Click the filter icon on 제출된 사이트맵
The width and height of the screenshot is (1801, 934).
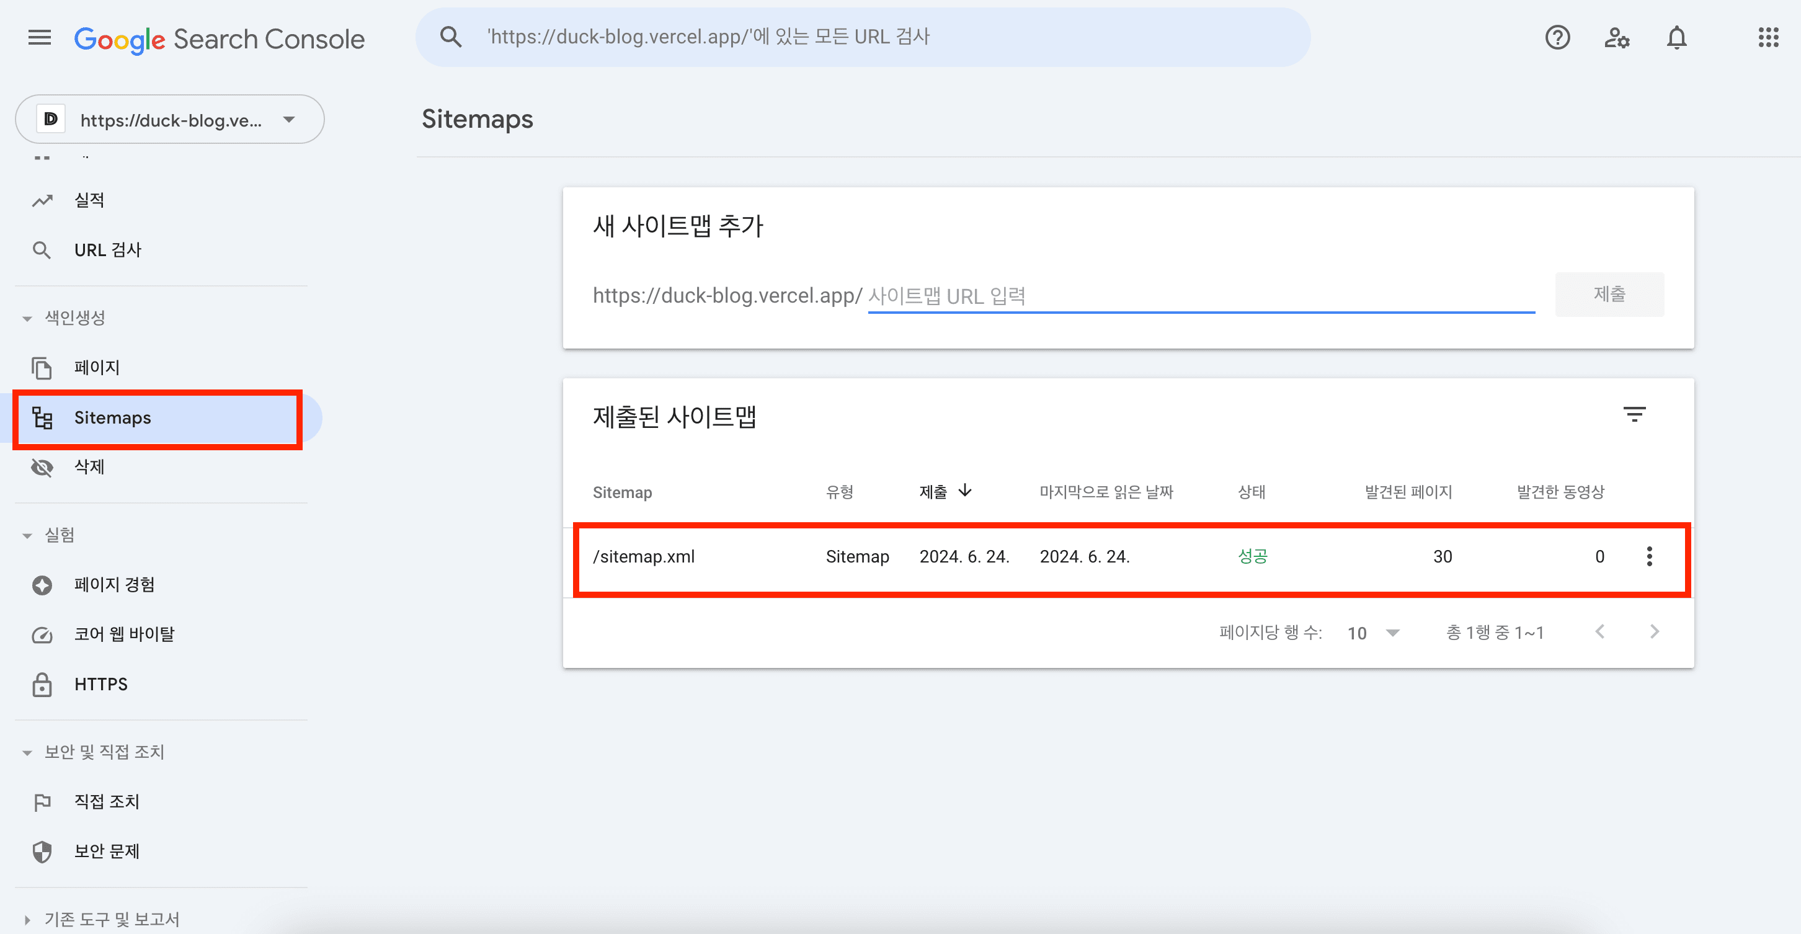click(1633, 414)
